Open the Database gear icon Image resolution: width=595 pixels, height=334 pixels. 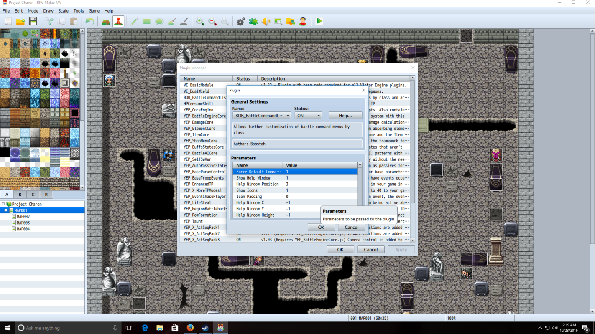click(241, 21)
